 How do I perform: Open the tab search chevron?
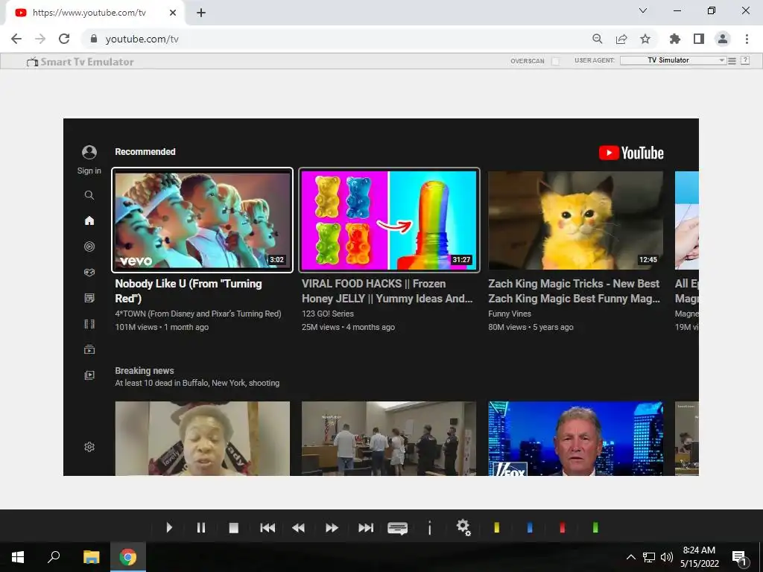643,10
